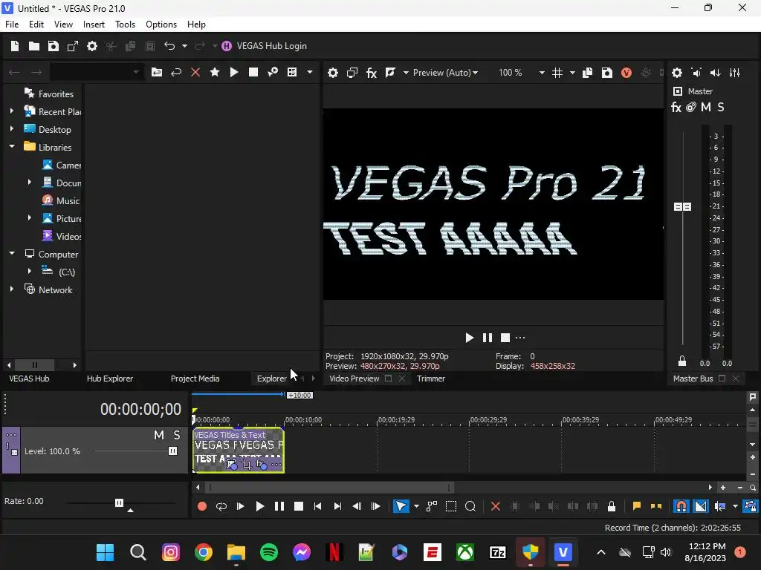Select the Zoom Edit magnifier tool
Viewport: 761px width, 570px height.
[470, 506]
